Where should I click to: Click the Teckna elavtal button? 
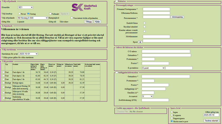[211, 121]
